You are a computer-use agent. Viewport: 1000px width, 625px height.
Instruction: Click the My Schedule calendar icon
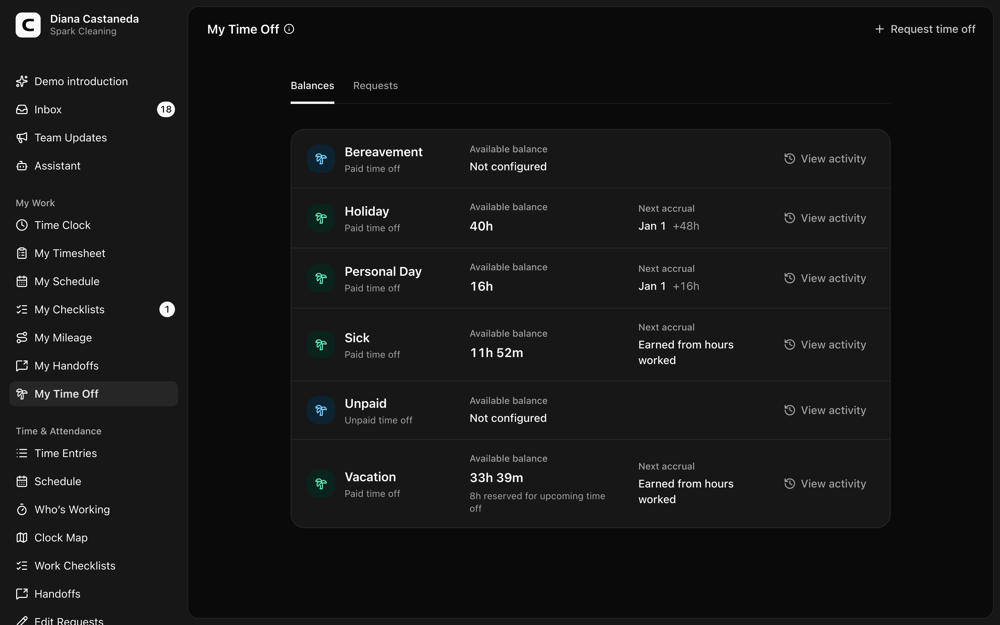tap(22, 282)
